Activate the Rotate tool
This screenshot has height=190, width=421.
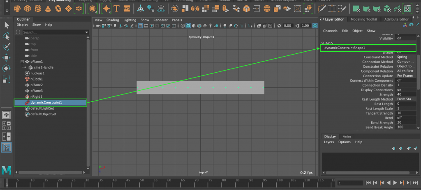(7, 69)
